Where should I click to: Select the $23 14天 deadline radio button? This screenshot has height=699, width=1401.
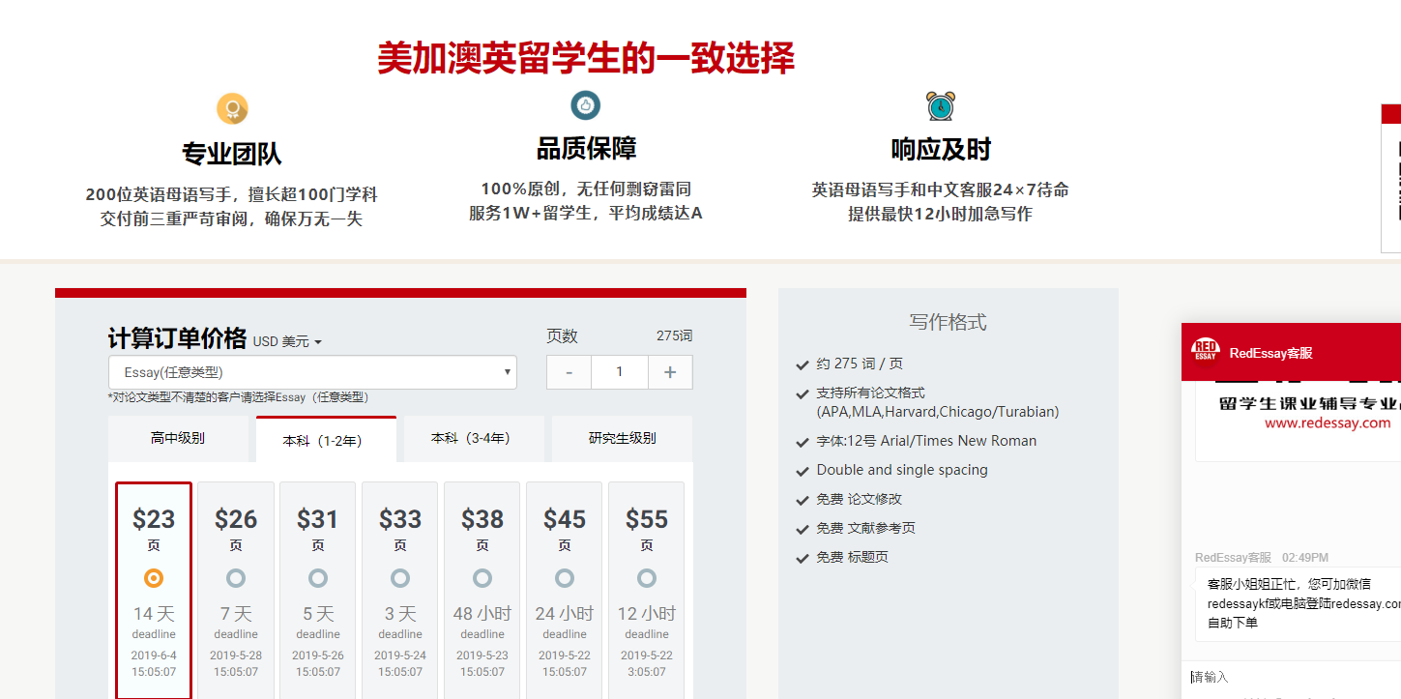pos(154,578)
